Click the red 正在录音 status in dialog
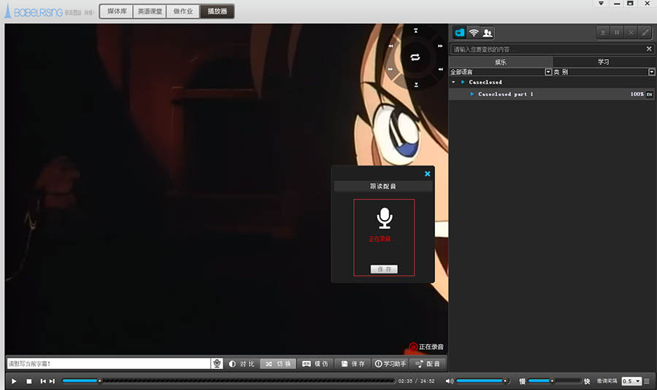 [x=380, y=239]
